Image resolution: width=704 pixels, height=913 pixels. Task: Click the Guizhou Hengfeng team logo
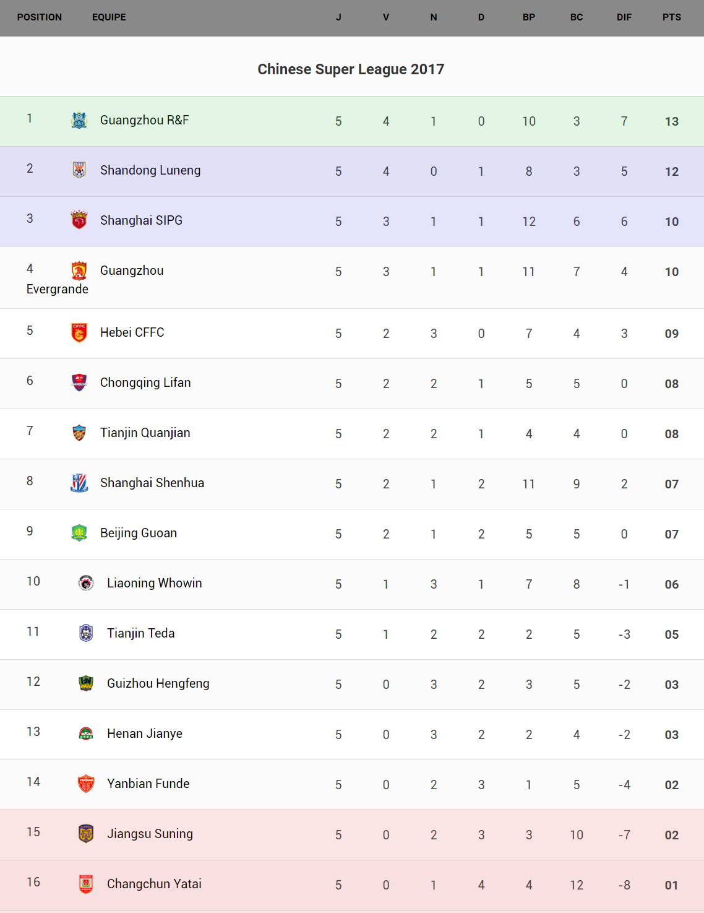click(86, 683)
